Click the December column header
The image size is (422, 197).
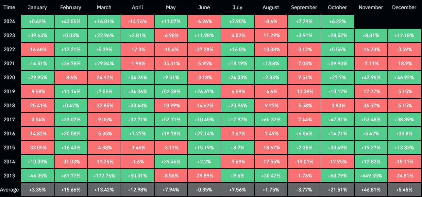[x=404, y=7]
